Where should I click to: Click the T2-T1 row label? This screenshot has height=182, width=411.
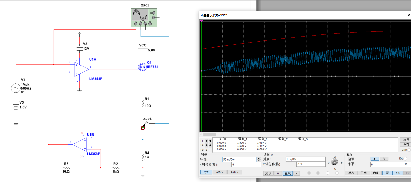[x=204, y=150]
